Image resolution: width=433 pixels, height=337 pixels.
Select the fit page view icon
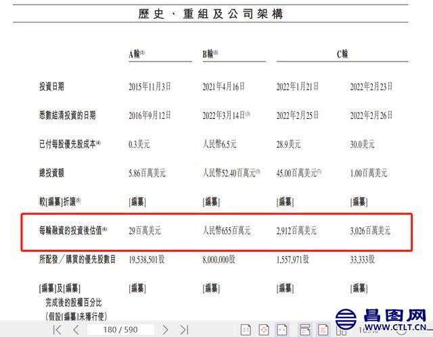(264, 330)
